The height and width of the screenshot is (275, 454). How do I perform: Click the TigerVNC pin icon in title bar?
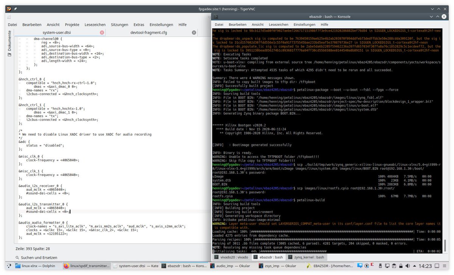click(x=15, y=8)
